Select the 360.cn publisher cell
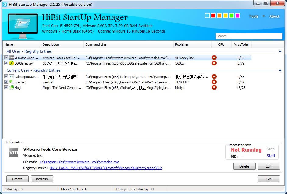This screenshot has width=287, height=194. tap(180, 63)
